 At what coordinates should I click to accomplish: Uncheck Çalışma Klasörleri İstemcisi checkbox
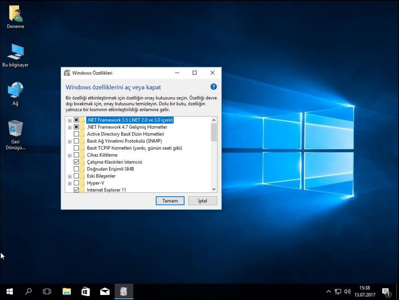pos(76,162)
